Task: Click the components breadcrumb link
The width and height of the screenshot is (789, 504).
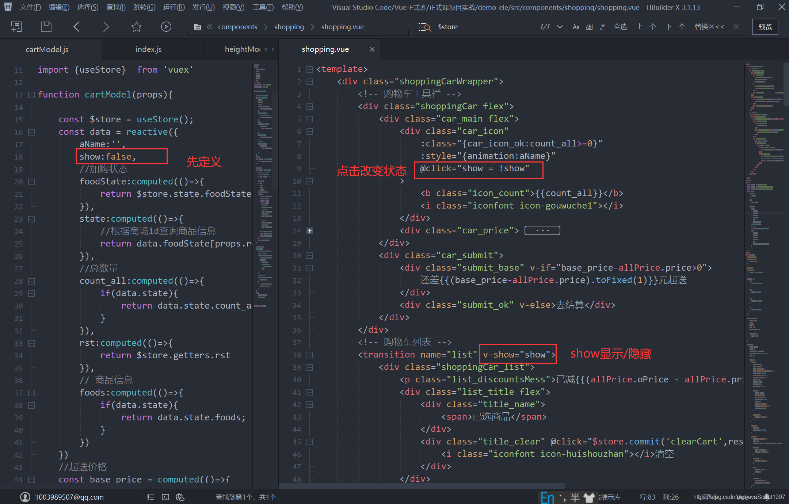Action: pyautogui.click(x=237, y=27)
